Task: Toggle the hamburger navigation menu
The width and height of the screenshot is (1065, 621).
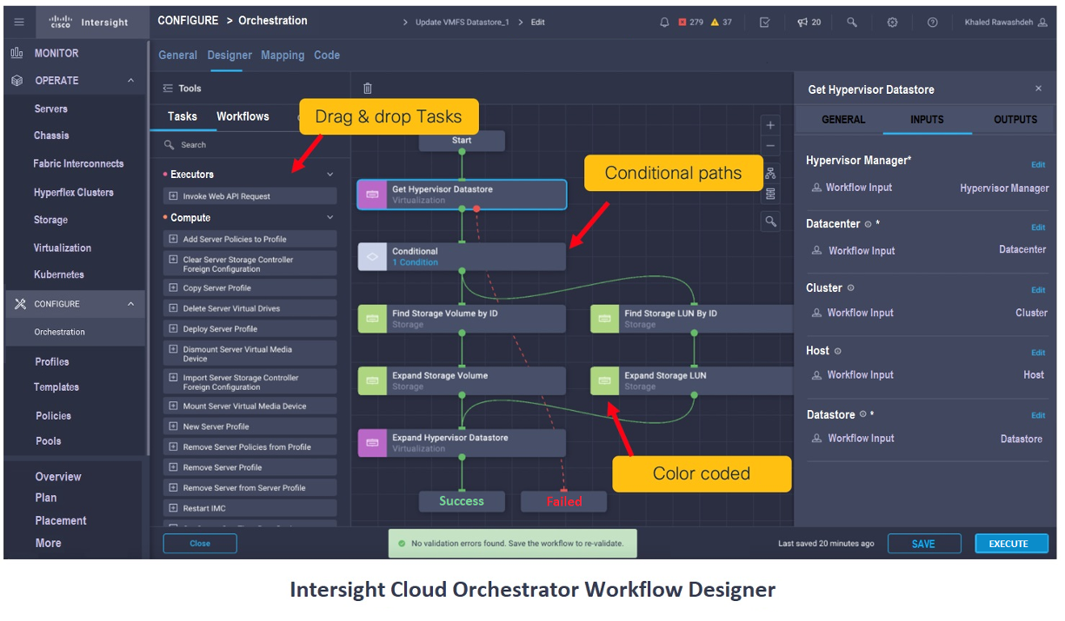Action: pyautogui.click(x=19, y=22)
